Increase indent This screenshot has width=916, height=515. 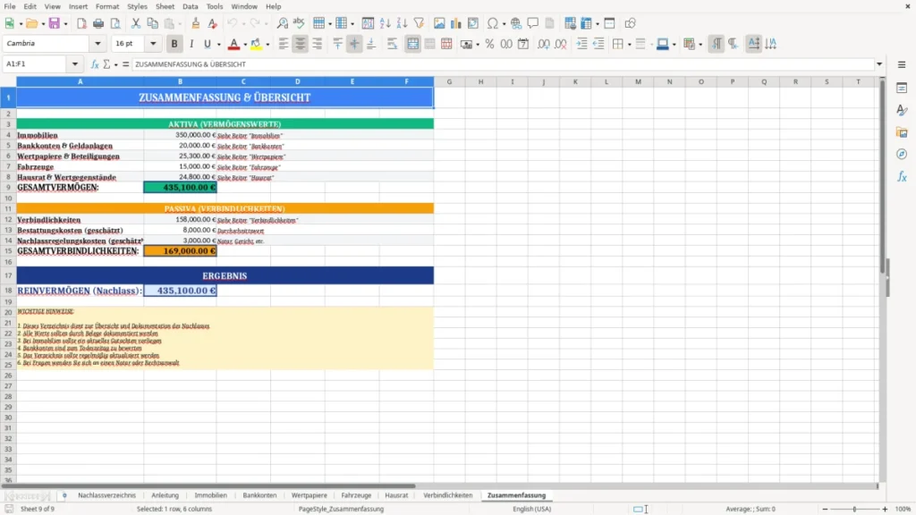click(581, 44)
